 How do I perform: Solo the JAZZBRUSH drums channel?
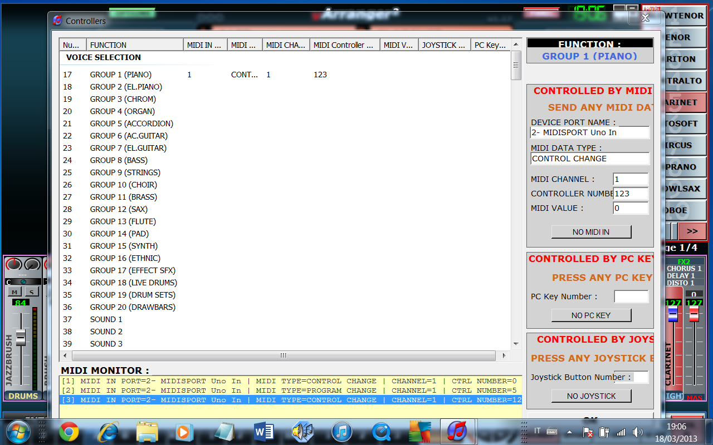click(x=31, y=292)
